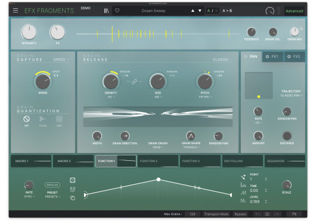Screen dimensions: 316x221
Task: Open the function Presets dropdown
Action: tap(52, 197)
